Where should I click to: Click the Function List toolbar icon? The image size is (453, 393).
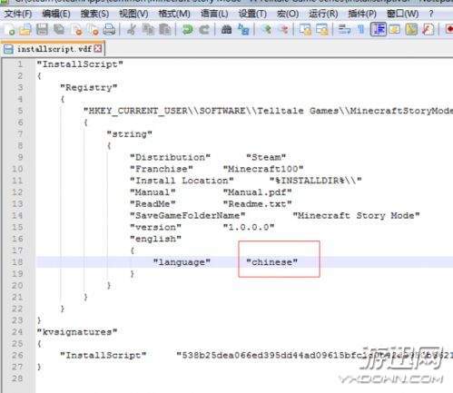428,29
